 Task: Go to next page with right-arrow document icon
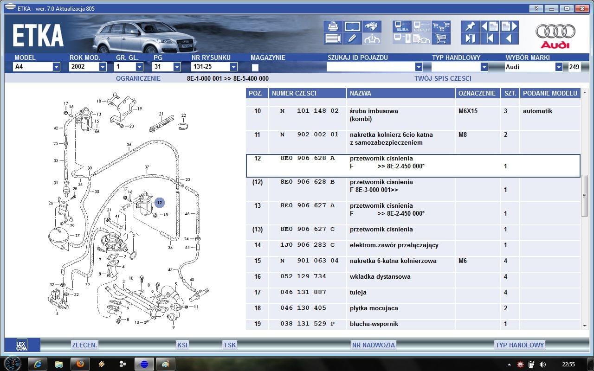click(x=509, y=26)
